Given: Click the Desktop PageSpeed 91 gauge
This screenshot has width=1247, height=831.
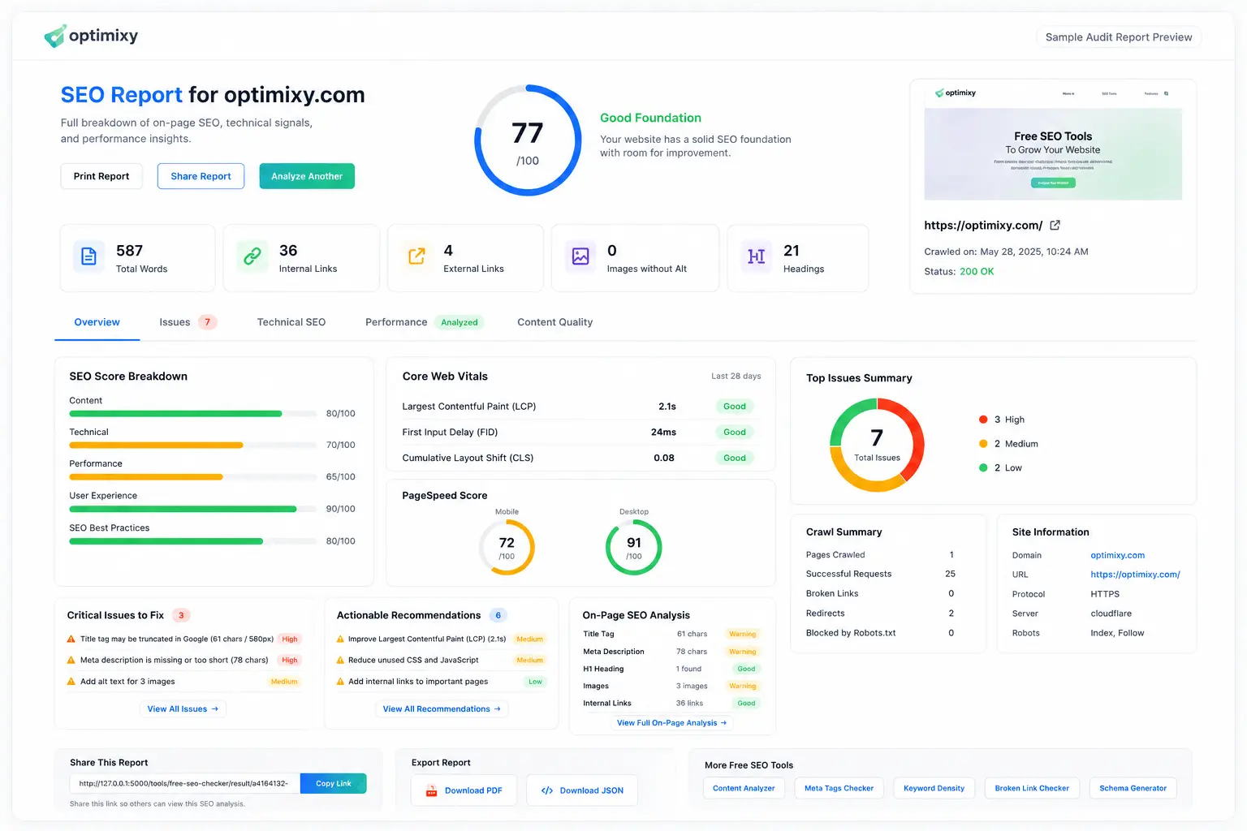Looking at the screenshot, I should tap(634, 548).
